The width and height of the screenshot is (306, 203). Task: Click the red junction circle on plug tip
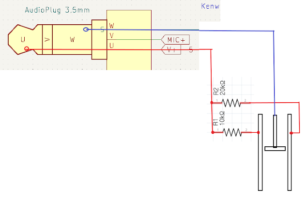[27, 48]
